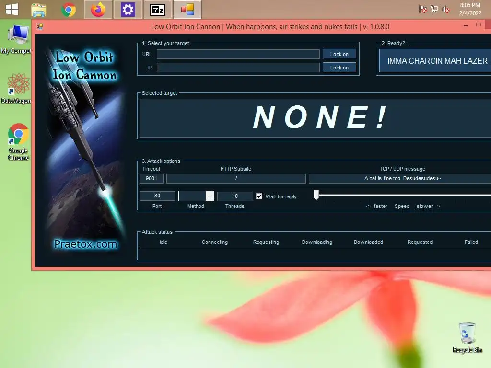Open the network tray icon
The image size is (491, 368).
tap(434, 9)
